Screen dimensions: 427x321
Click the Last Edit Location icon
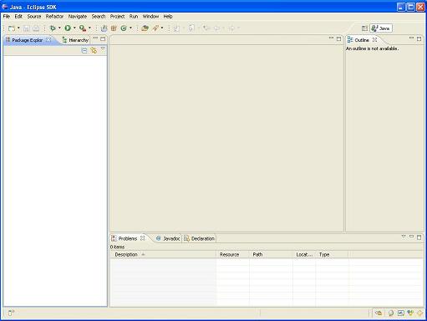pyautogui.click(x=206, y=28)
